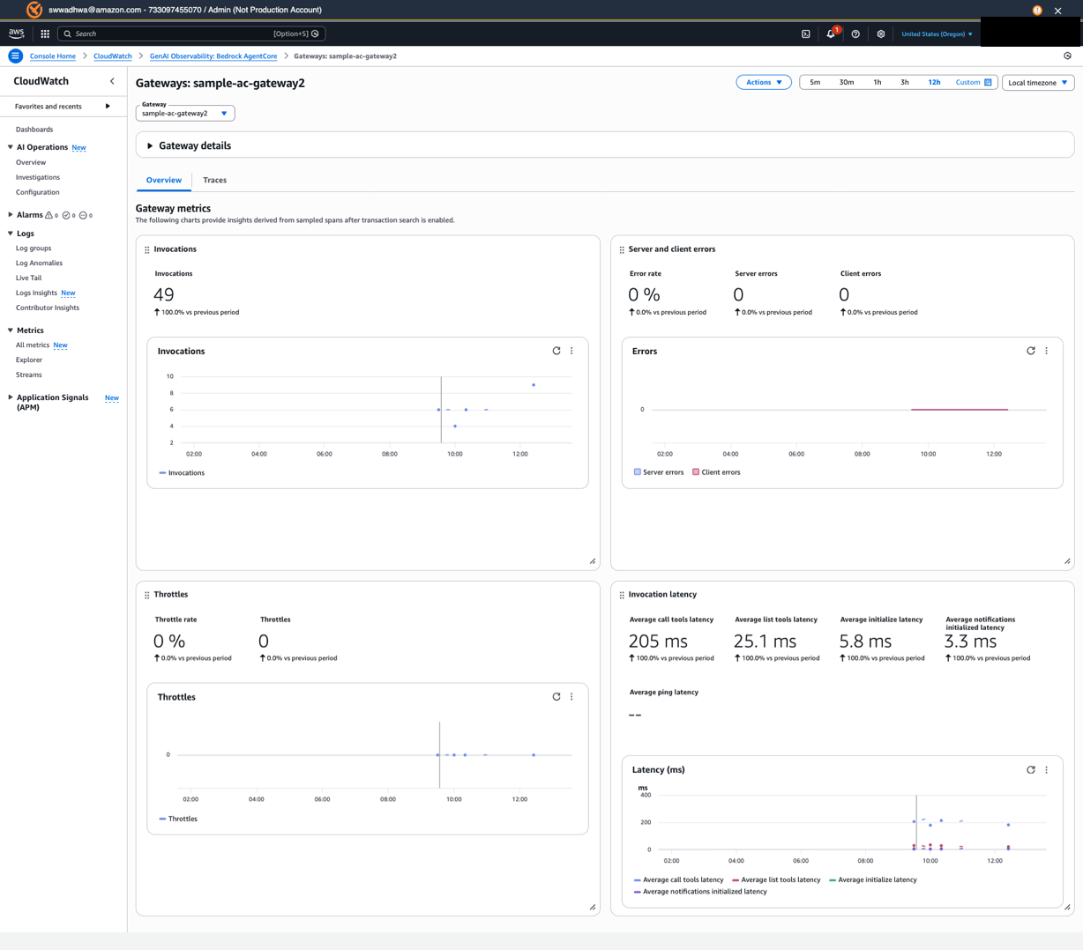1083x950 pixels.
Task: Click the AWS console search field
Action: [x=176, y=33]
